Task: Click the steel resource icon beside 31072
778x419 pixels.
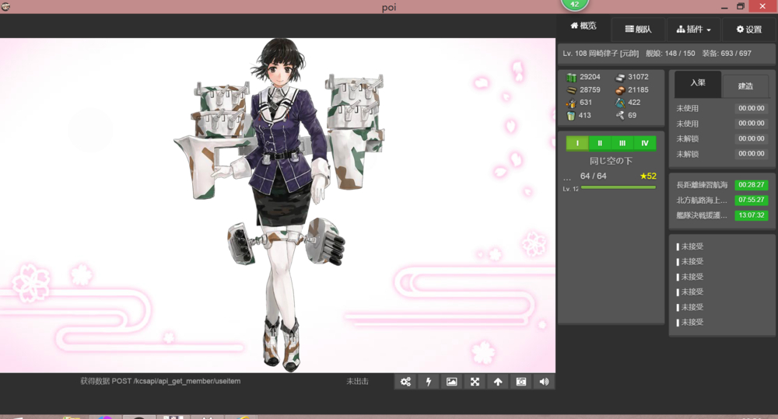Action: tap(620, 78)
